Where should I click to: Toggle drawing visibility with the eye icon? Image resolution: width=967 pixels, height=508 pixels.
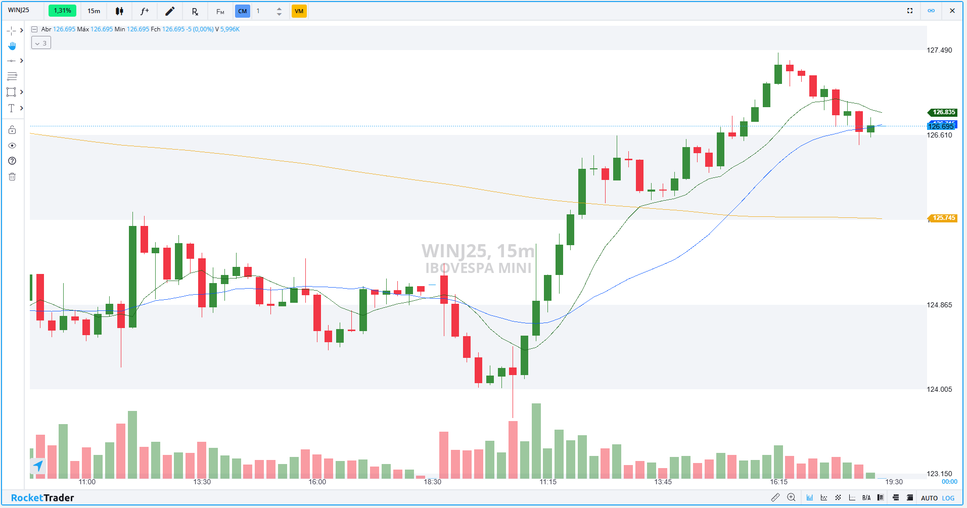click(x=12, y=146)
